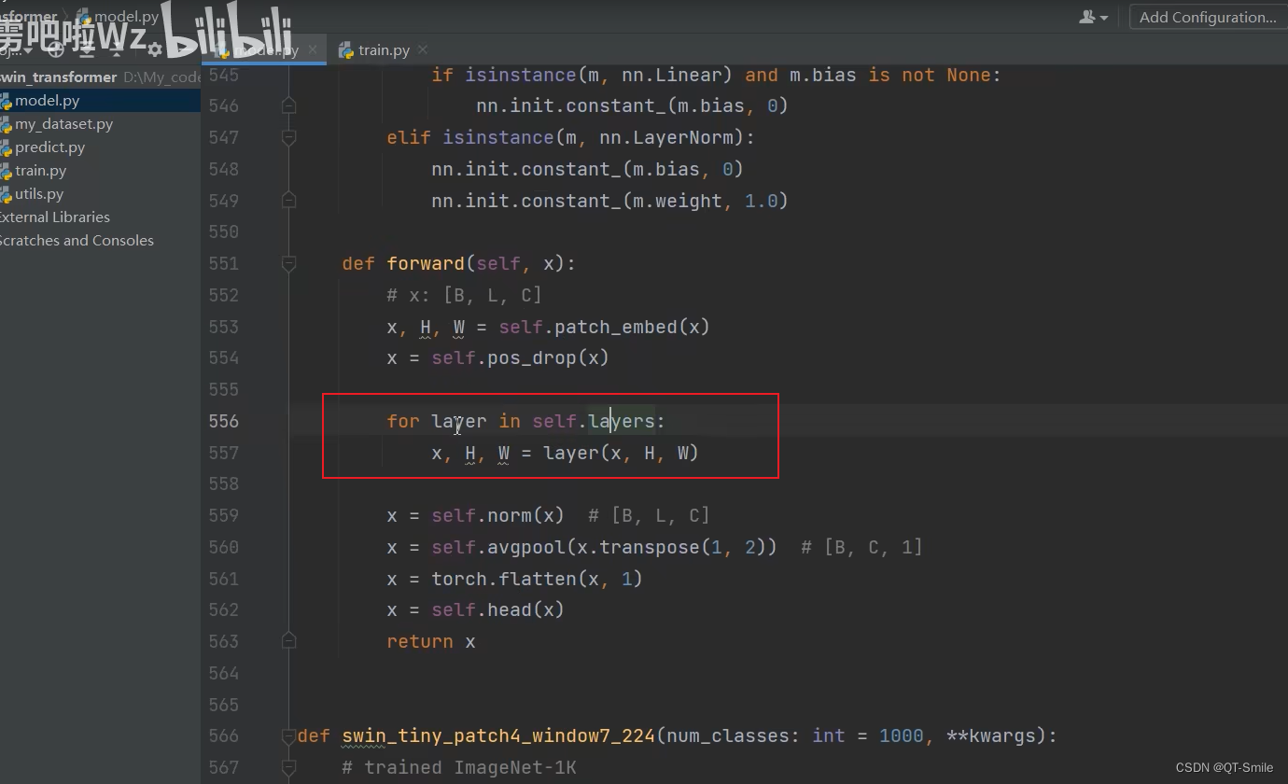The height and width of the screenshot is (784, 1288).
Task: Collapse forward method at line 551
Action: click(x=288, y=264)
